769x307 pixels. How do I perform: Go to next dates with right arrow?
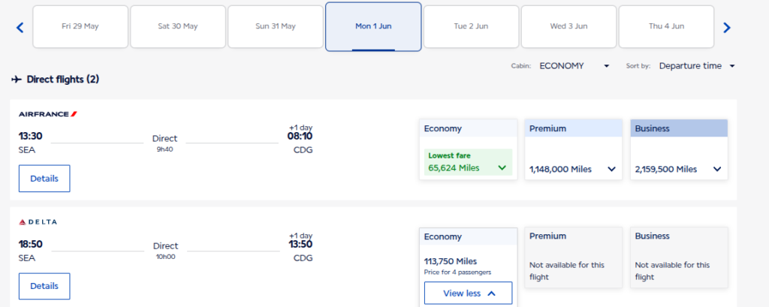726,28
